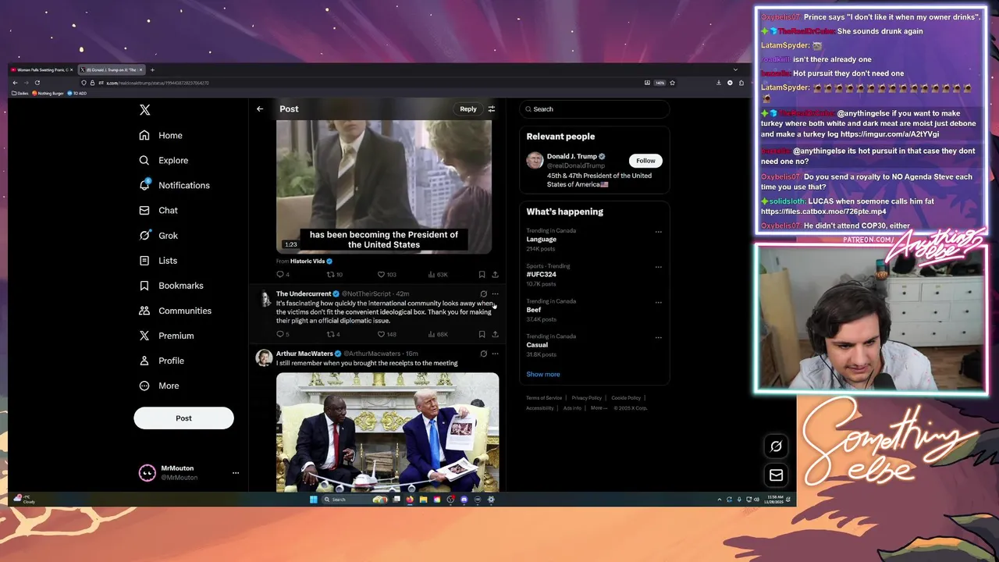Open options for #UFC324 trend
Screen dimensions: 999x562
(658, 267)
